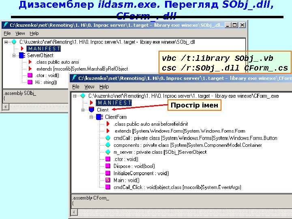The image size is (292, 219).
Task: Select the ClientForm tree item
Action: (116, 117)
